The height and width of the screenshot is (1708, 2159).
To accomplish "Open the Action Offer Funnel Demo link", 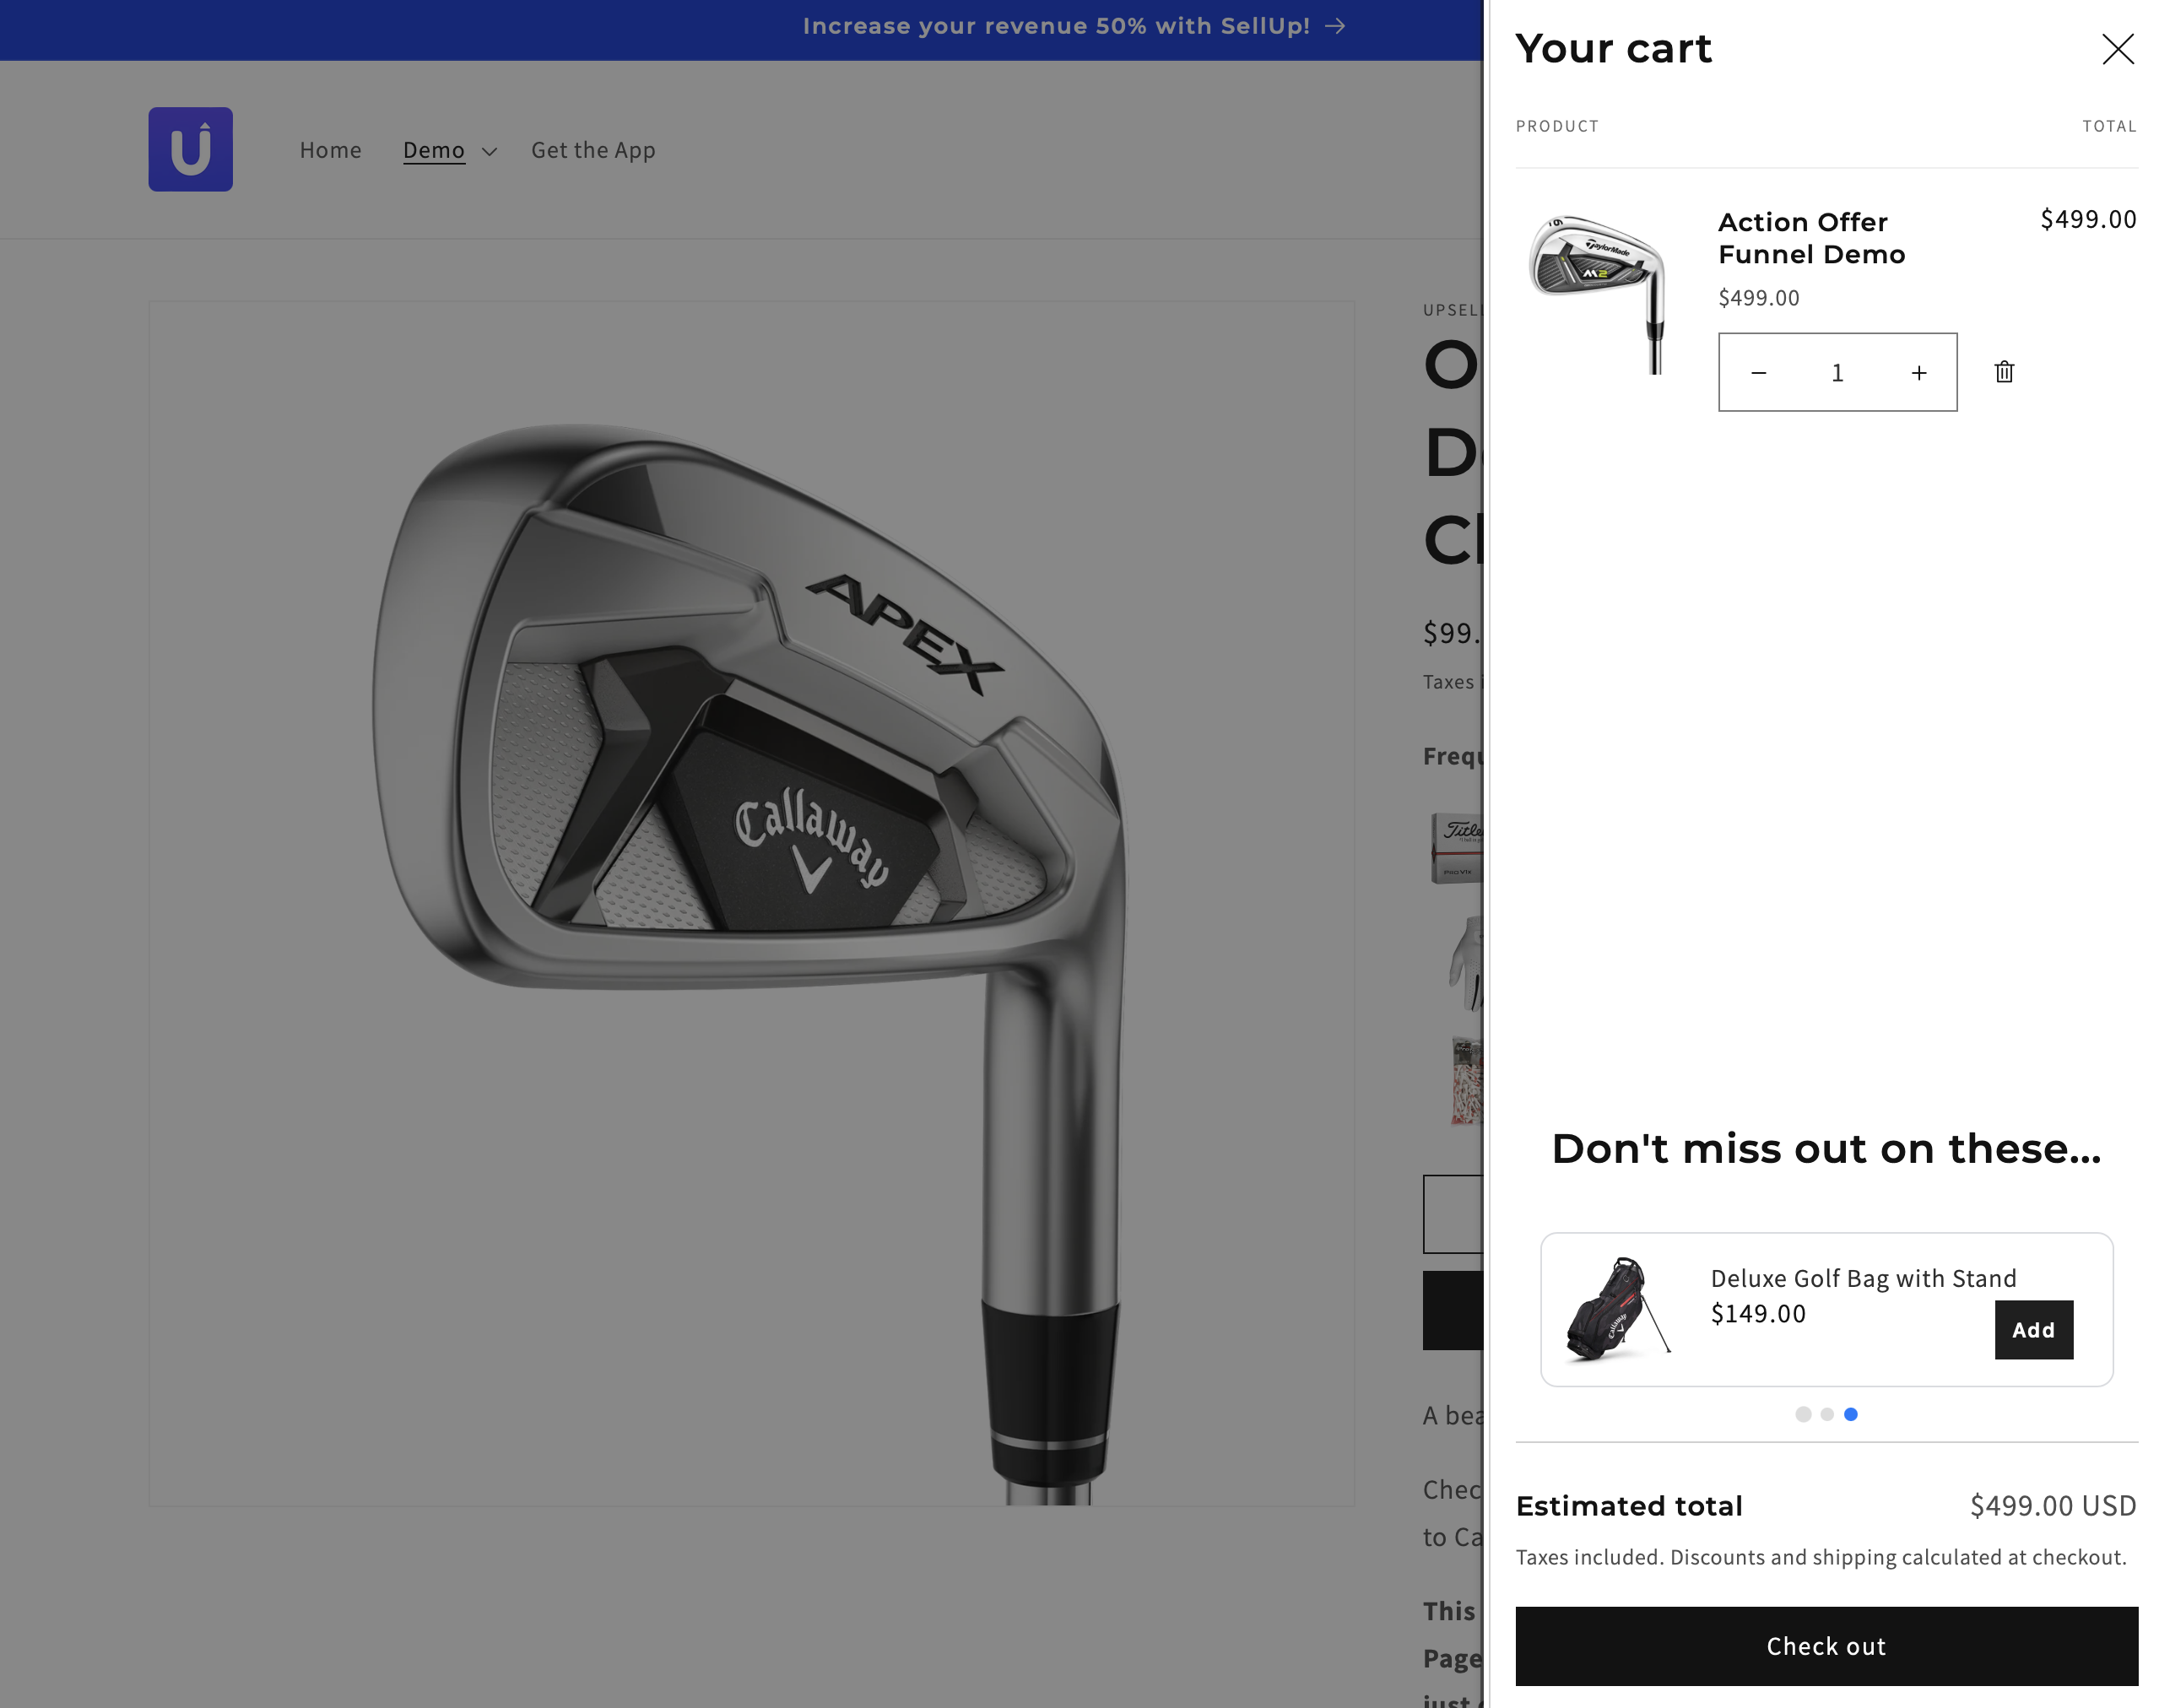I will click(1811, 238).
